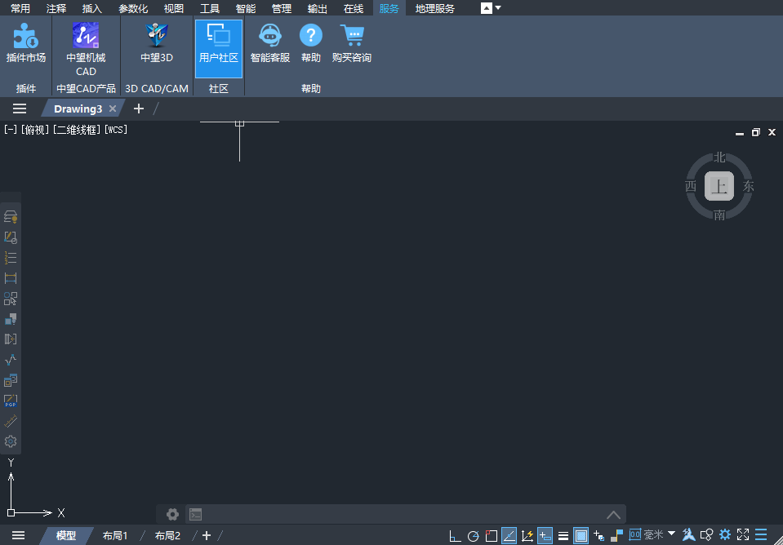Click the overlapping squares brush icon in left toolbar
The height and width of the screenshot is (545, 783).
(x=11, y=319)
